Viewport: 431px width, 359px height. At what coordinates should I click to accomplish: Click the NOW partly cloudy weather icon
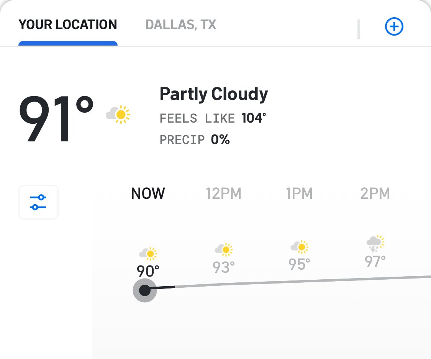[148, 253]
